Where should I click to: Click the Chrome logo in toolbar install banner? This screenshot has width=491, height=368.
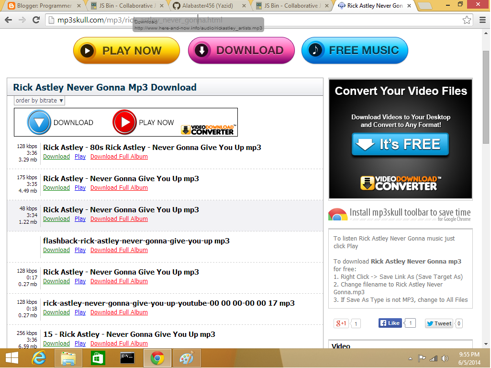337,214
